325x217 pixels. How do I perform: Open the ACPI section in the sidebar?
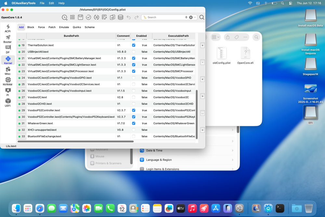coord(8,28)
